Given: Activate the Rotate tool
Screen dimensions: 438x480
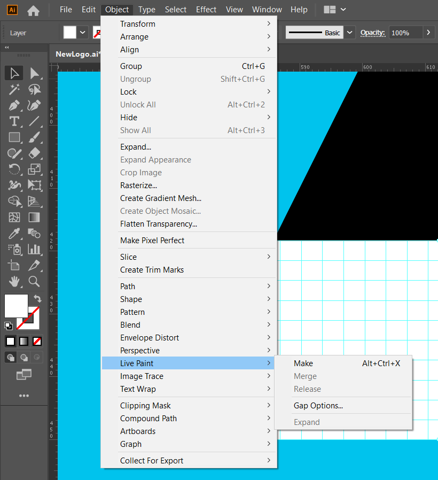Looking at the screenshot, I should [14, 169].
